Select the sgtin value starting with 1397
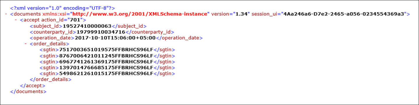This screenshot has height=105, width=419. (106, 67)
